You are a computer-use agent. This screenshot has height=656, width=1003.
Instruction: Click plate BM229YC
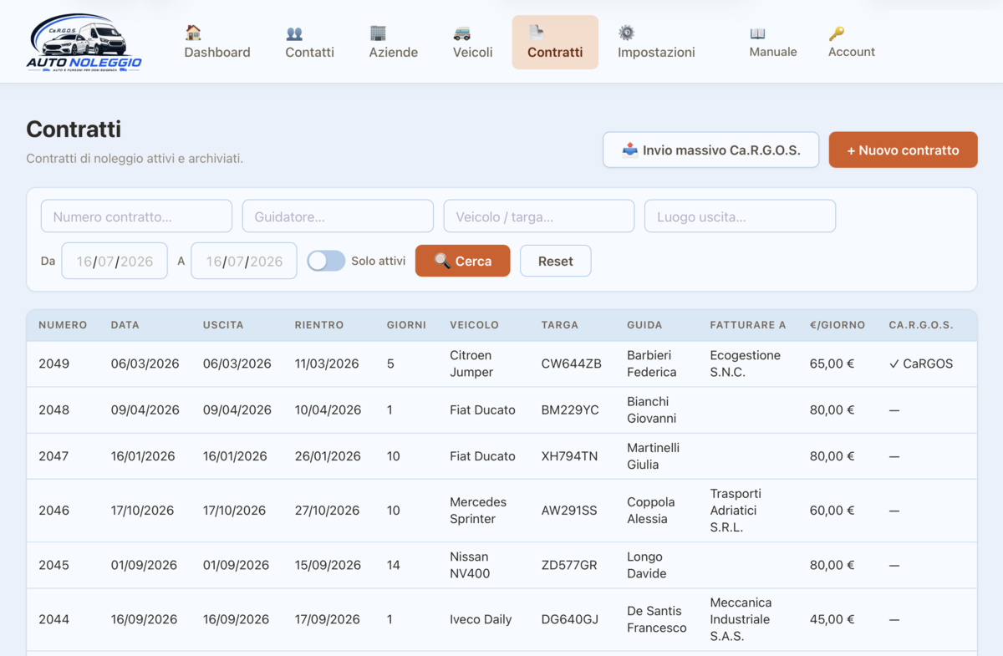point(570,410)
